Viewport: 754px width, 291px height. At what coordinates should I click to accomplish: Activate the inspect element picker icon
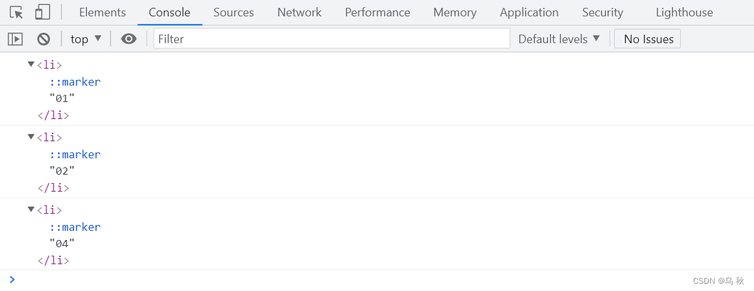pyautogui.click(x=16, y=12)
